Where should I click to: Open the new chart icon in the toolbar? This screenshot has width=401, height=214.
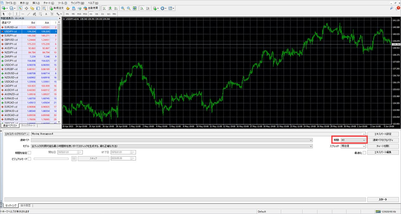4,8
